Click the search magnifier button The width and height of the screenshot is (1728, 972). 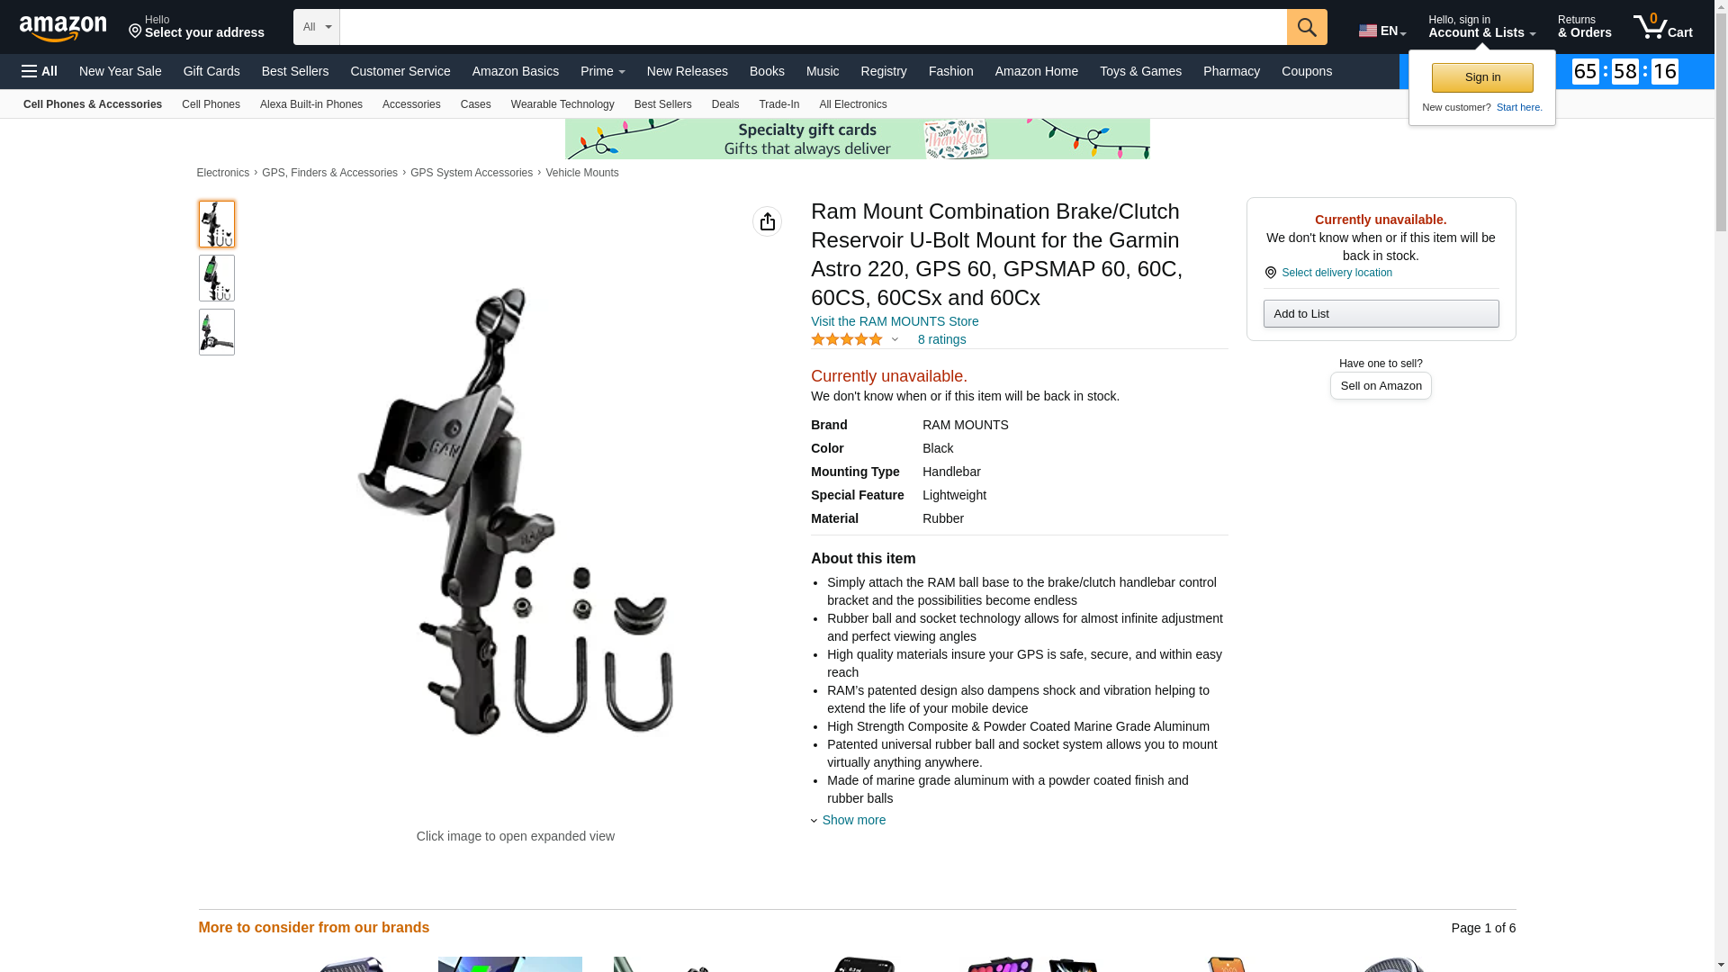(x=1307, y=27)
